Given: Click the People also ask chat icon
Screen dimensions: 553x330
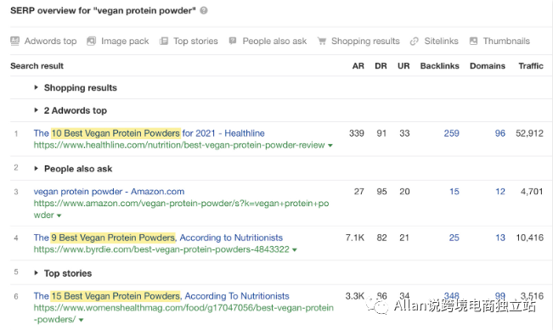Looking at the screenshot, I should pyautogui.click(x=233, y=41).
